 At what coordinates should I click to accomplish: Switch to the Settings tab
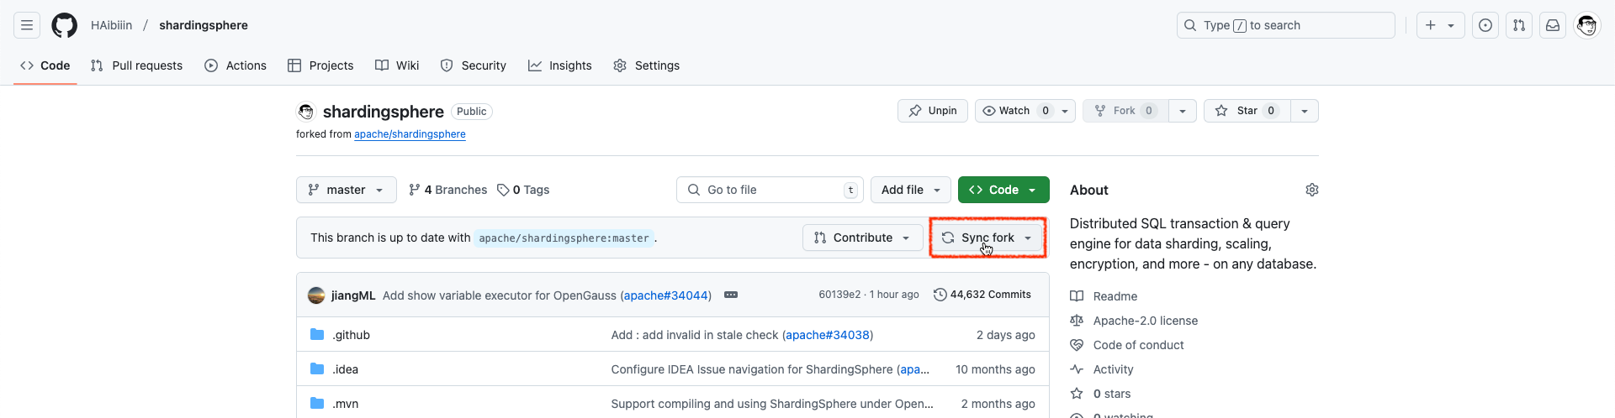pos(647,65)
